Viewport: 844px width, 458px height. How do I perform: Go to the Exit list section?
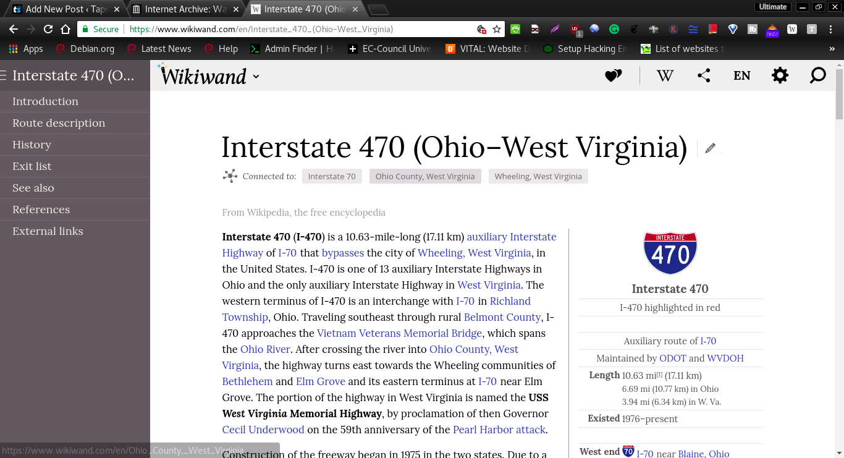75,166
